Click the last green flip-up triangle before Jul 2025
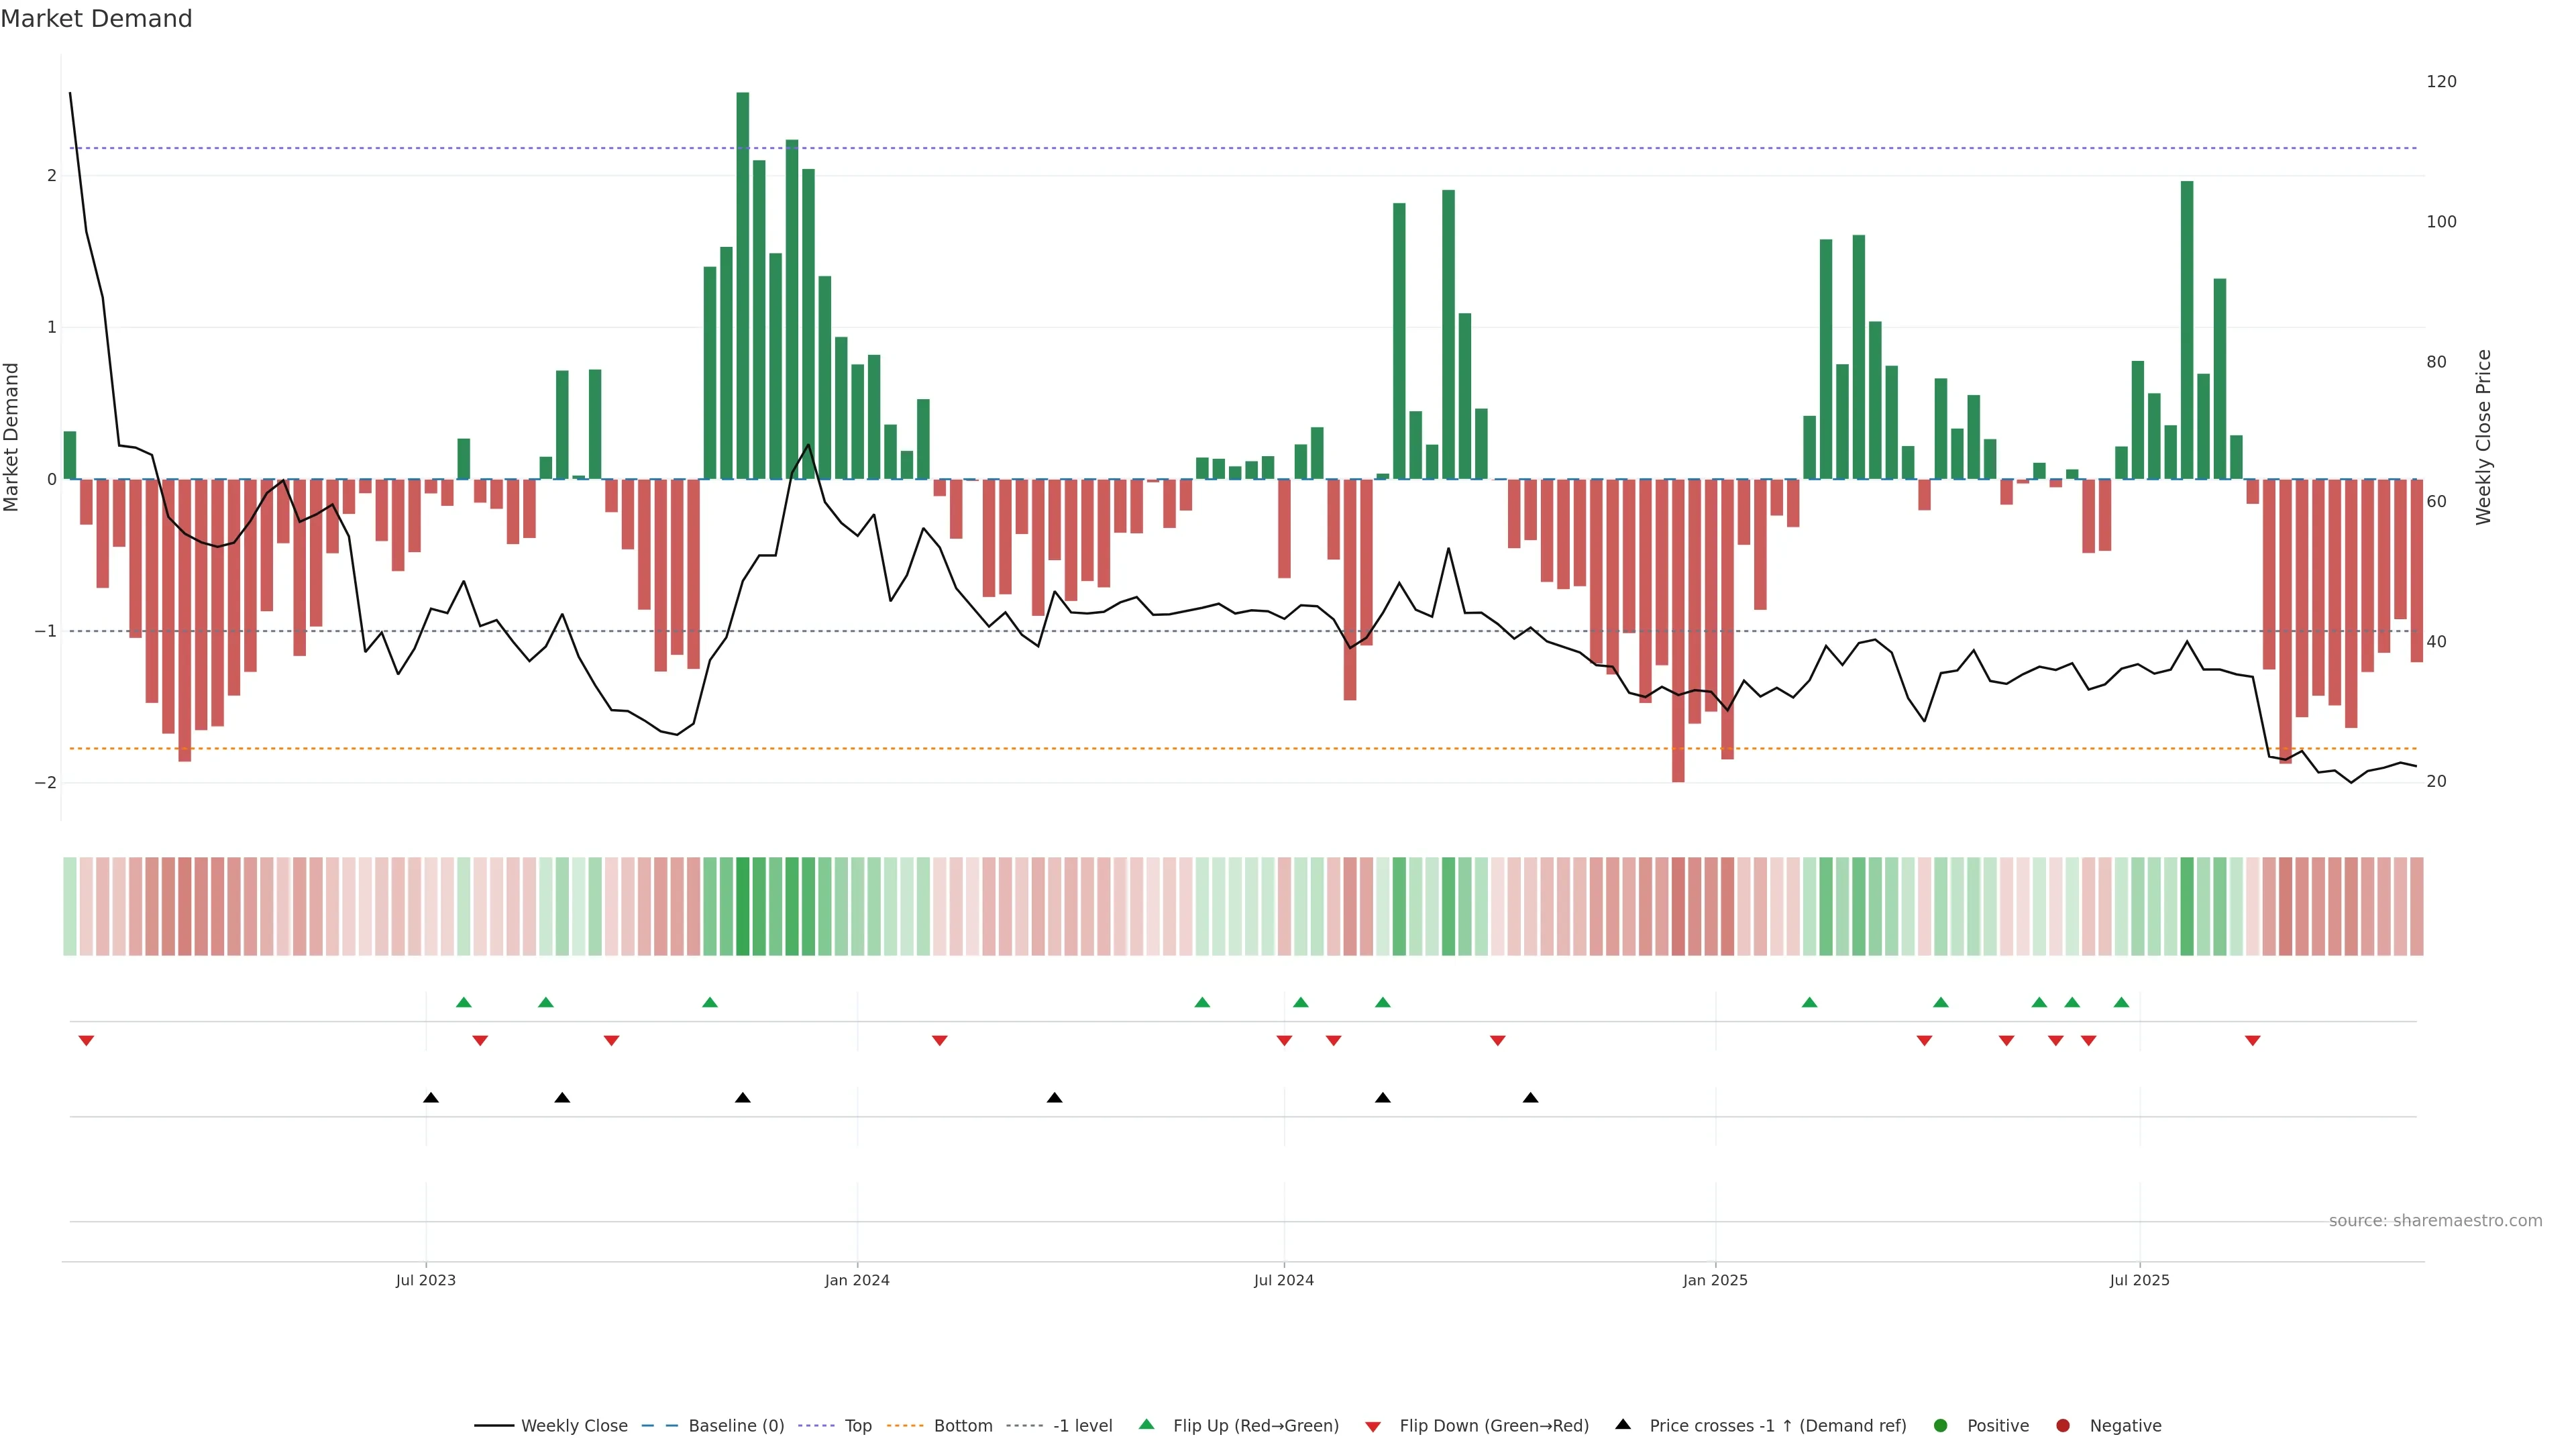 click(x=2121, y=1002)
